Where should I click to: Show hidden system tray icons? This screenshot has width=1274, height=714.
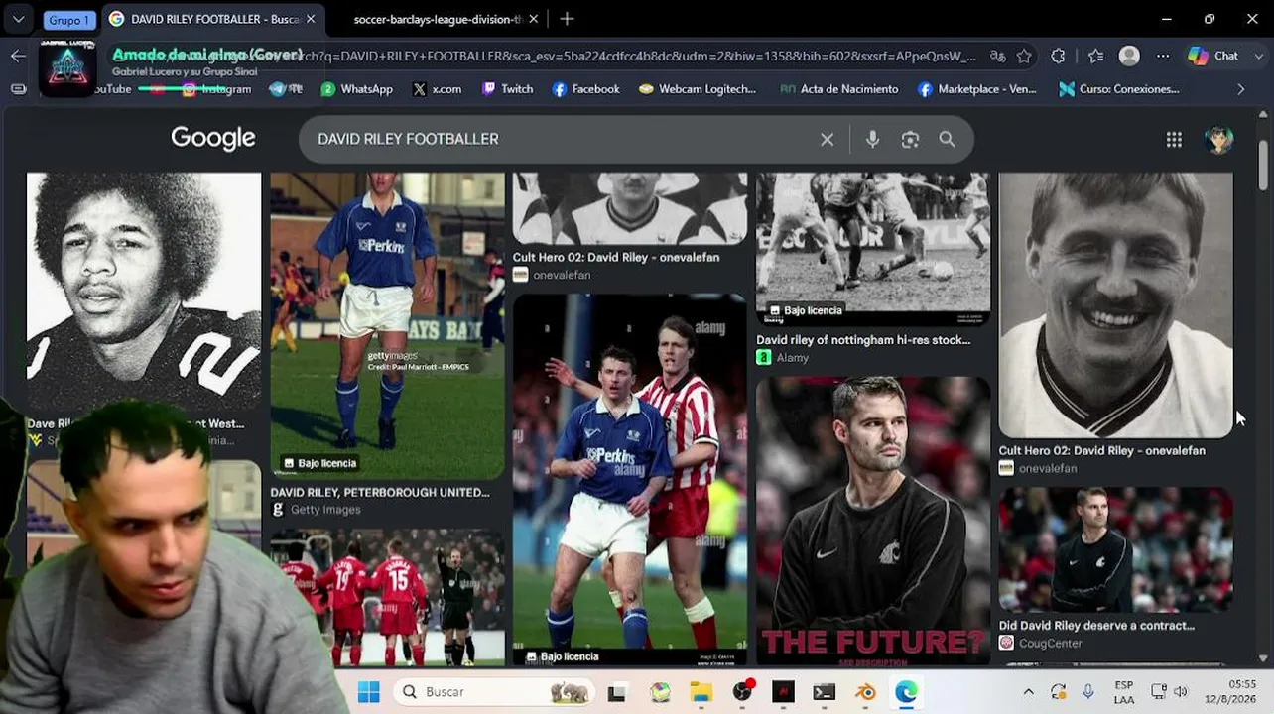click(1028, 692)
